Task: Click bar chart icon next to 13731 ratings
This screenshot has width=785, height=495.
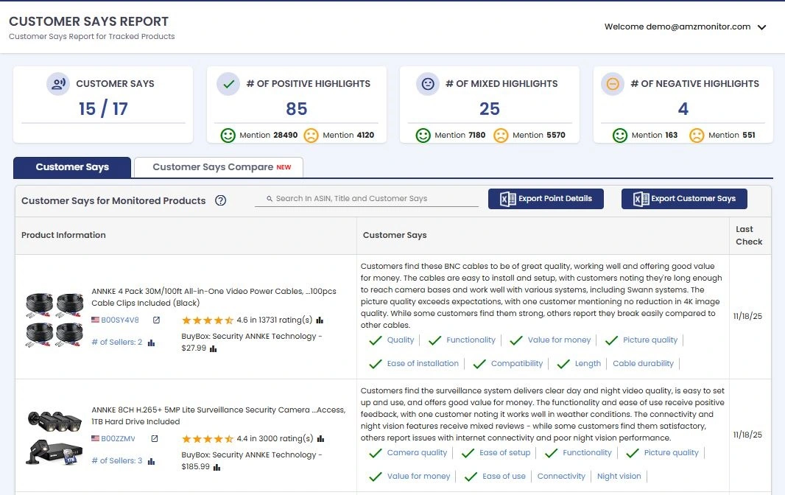Action: (320, 320)
